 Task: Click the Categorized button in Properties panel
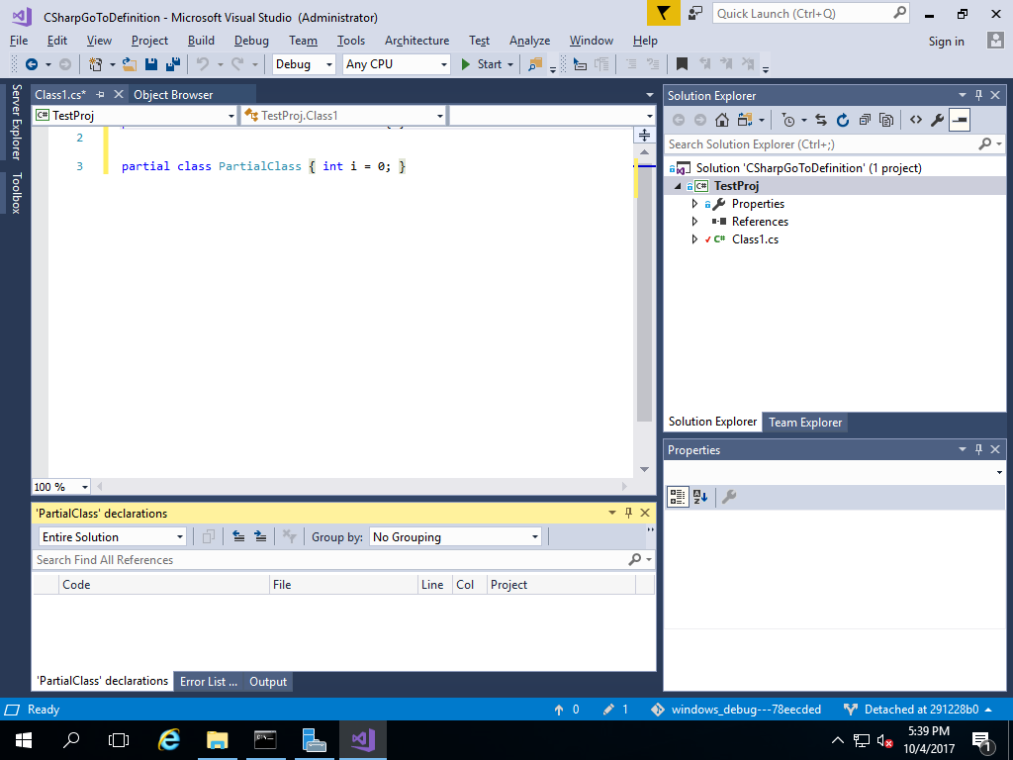678,497
